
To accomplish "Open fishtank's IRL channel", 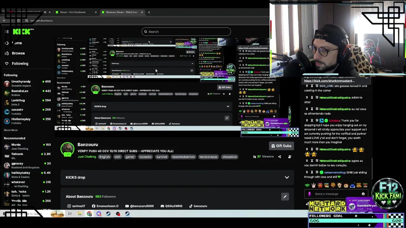I will coord(27,156).
